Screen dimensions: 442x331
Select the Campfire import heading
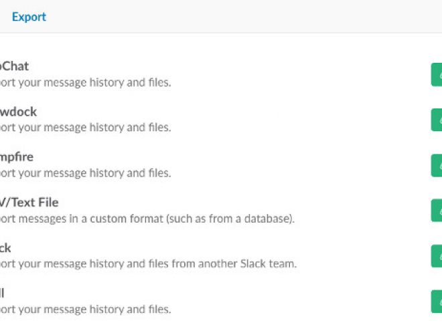(x=17, y=157)
